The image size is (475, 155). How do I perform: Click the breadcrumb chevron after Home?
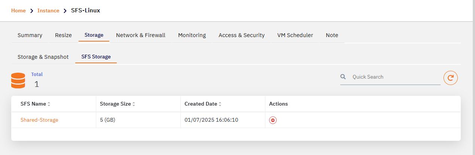pyautogui.click(x=32, y=10)
